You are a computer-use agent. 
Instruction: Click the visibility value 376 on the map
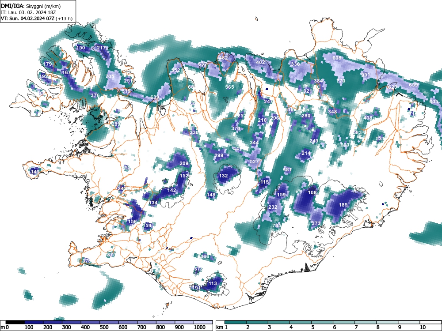coord(95,95)
